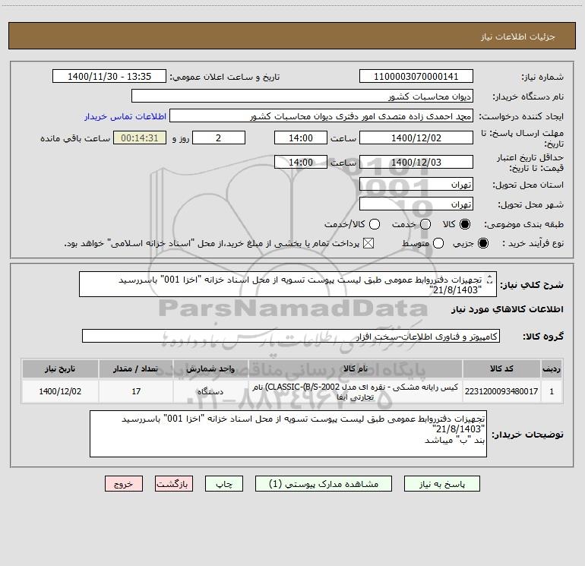Click the نام کالا column header
The width and height of the screenshot is (585, 566).
pyautogui.click(x=356, y=369)
